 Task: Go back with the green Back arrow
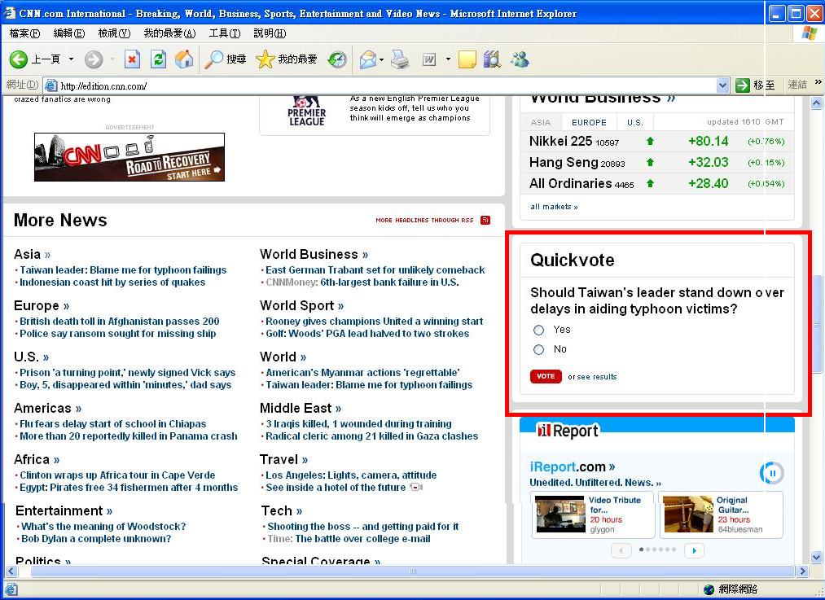[x=19, y=59]
